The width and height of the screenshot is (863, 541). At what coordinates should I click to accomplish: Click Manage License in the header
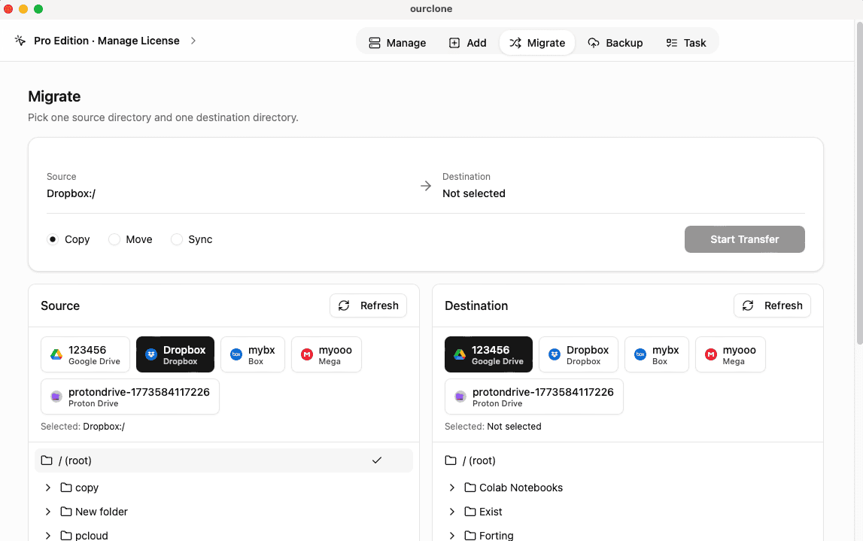pyautogui.click(x=108, y=41)
